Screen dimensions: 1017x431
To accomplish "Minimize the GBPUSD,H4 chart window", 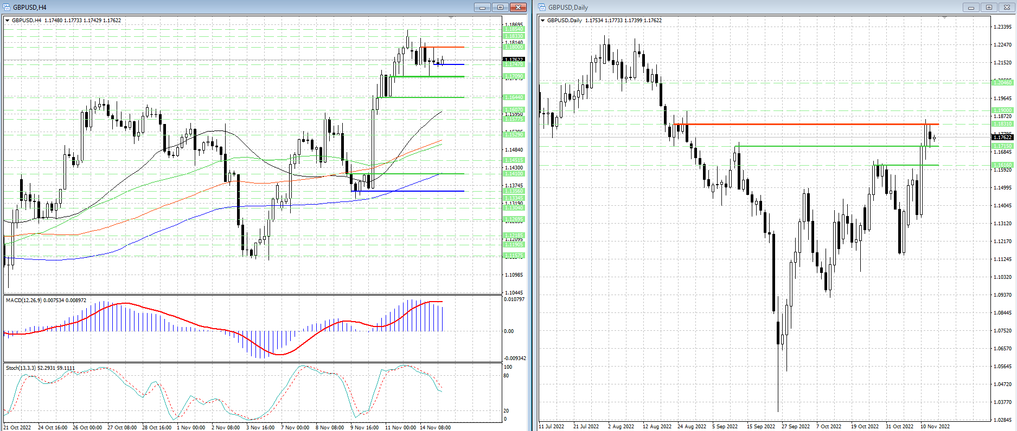I will [x=482, y=7].
